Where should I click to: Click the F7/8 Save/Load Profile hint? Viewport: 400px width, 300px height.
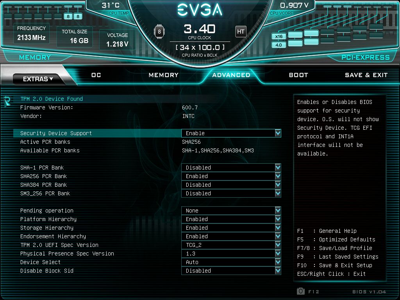[335, 248]
